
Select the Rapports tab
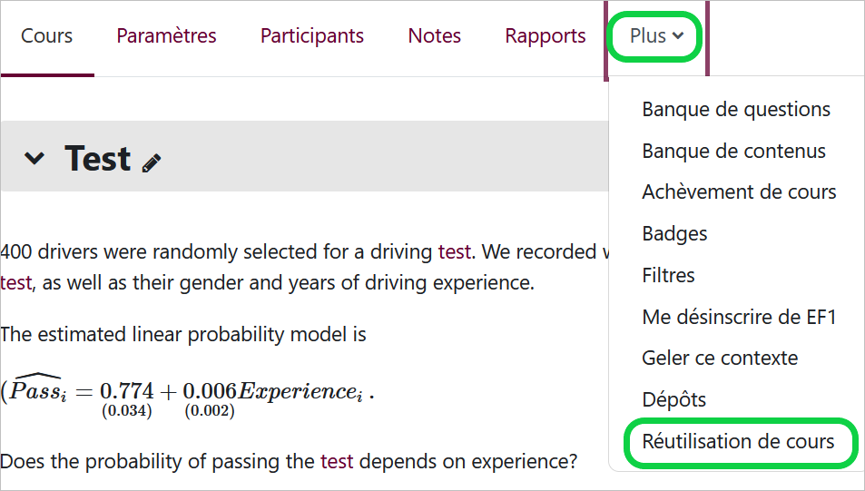tap(545, 36)
